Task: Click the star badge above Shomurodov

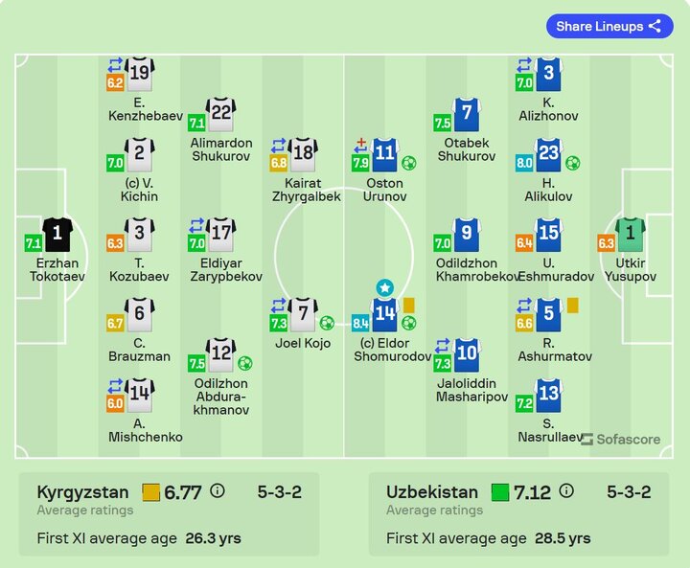Action: 384,286
